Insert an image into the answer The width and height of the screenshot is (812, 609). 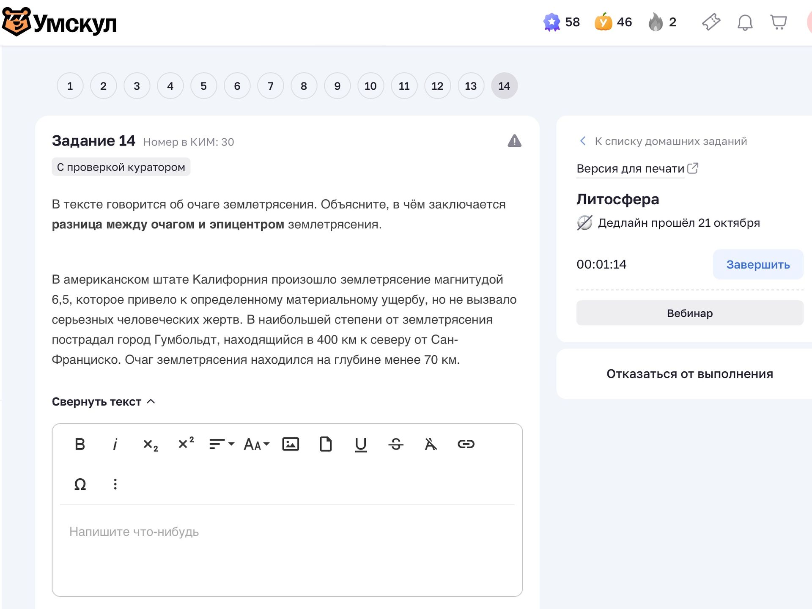point(291,444)
